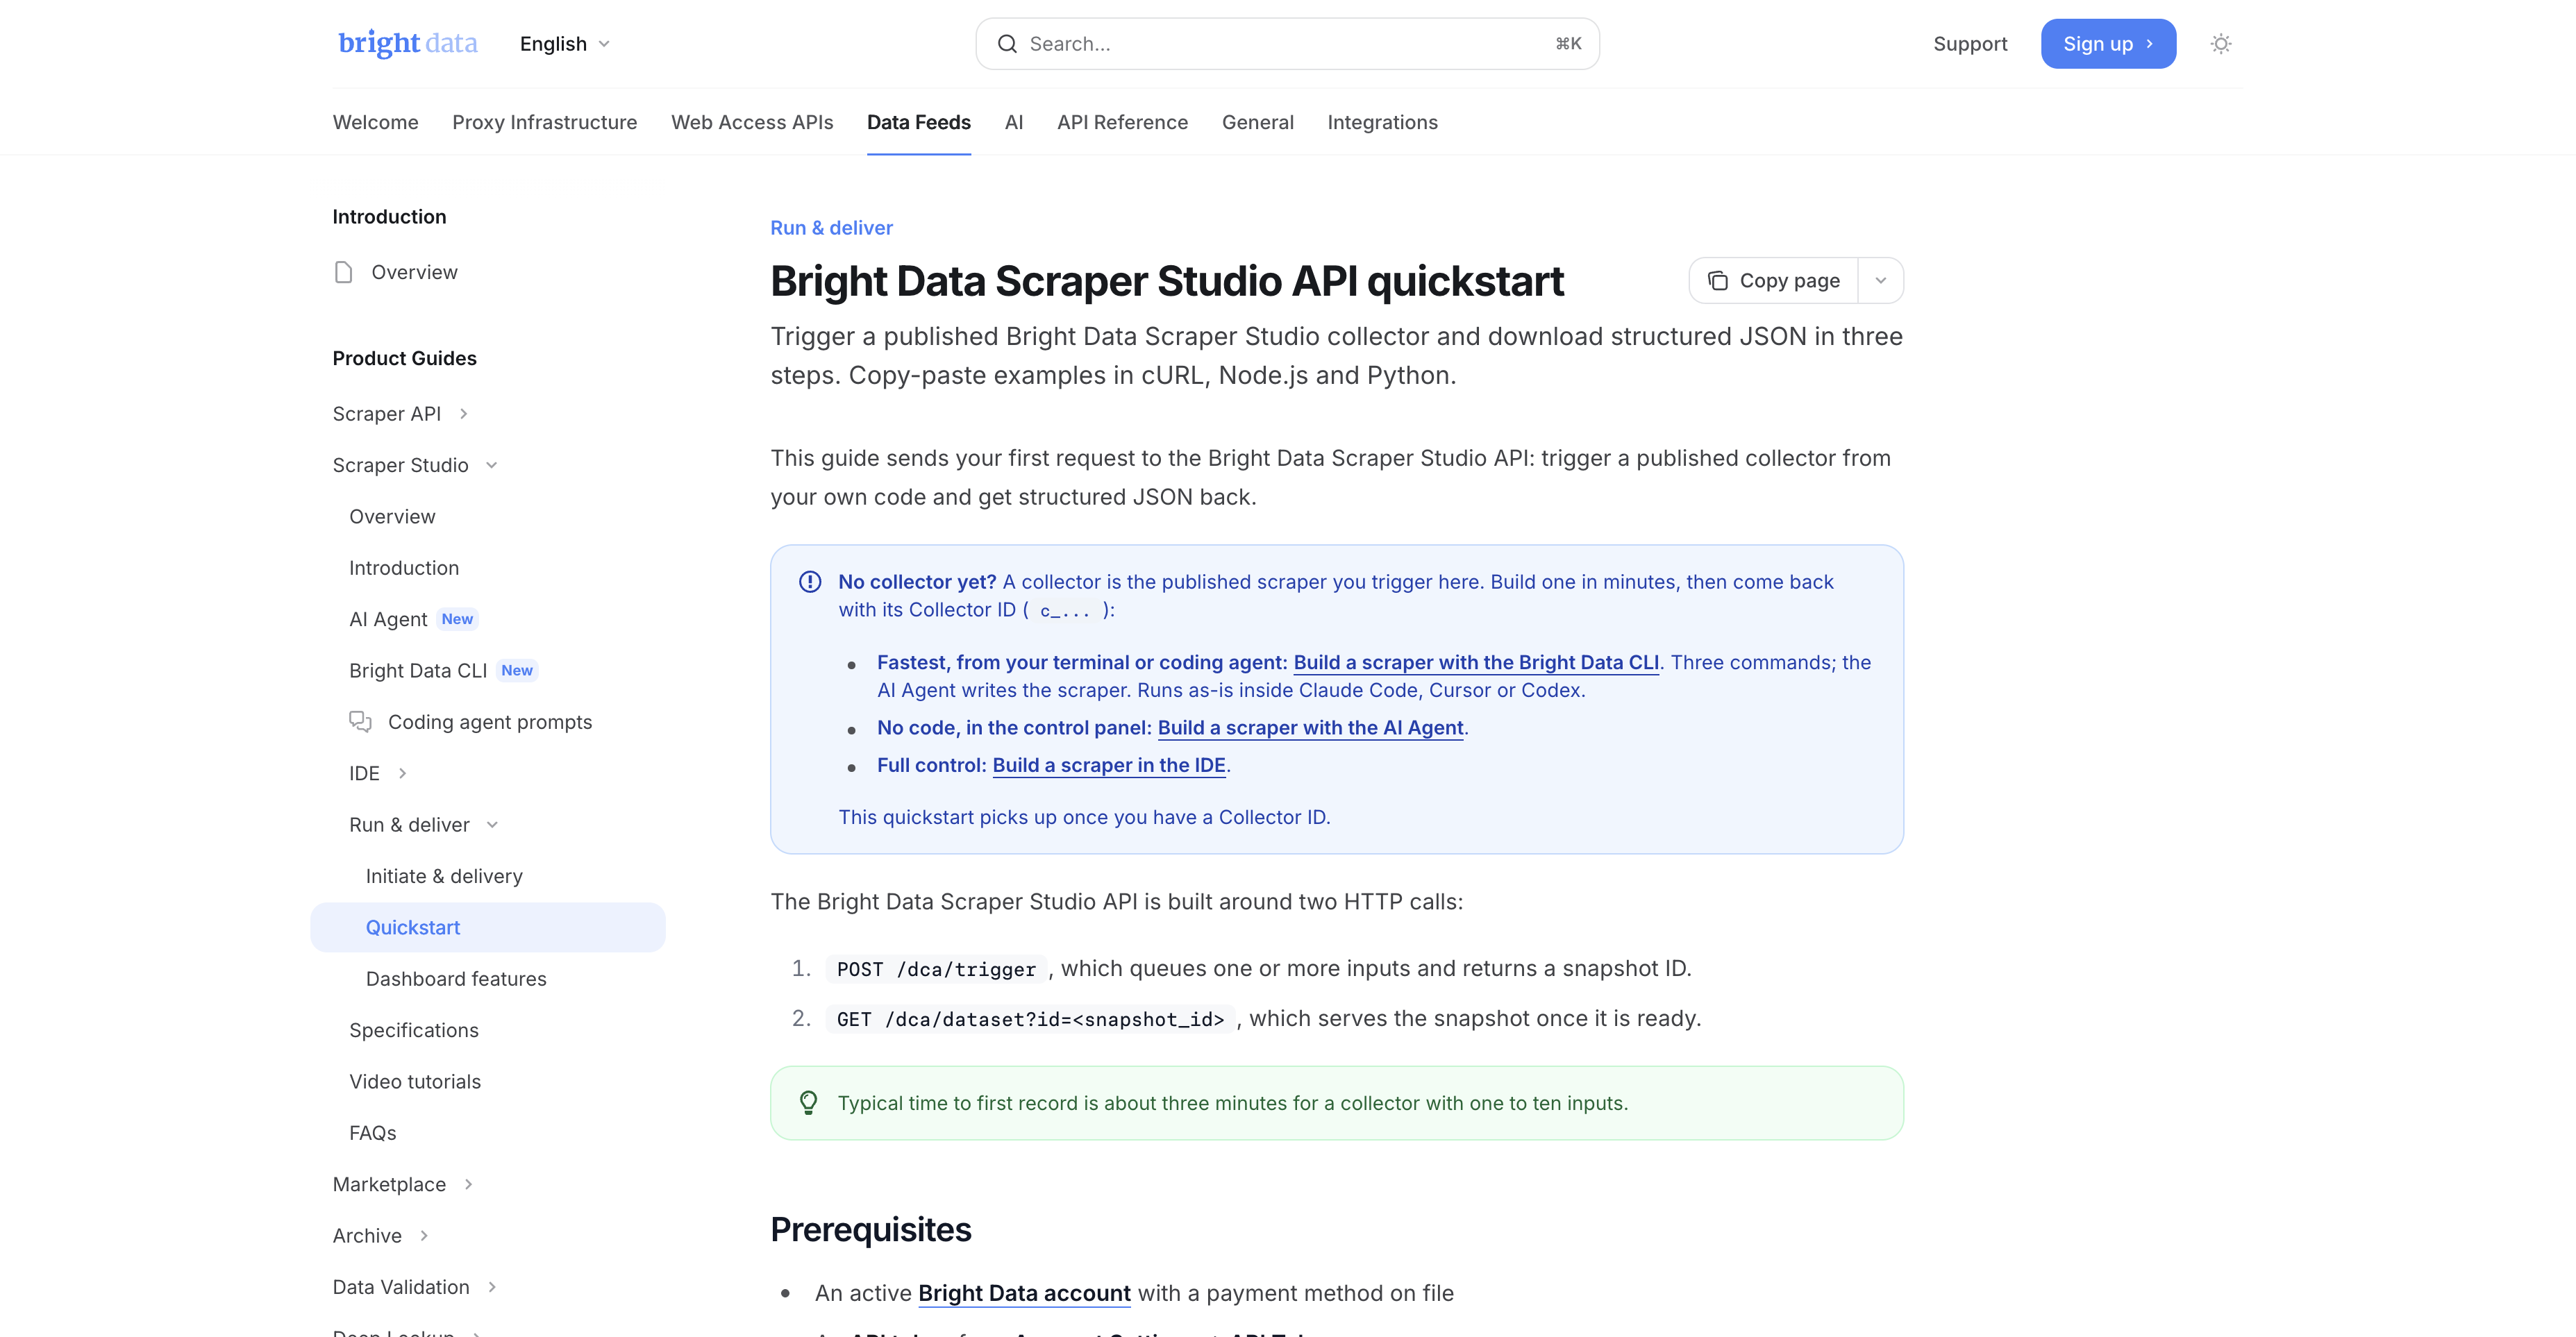This screenshot has height=1337, width=2576.
Task: Open the Bright Data CLI sidebar page
Action: click(418, 671)
